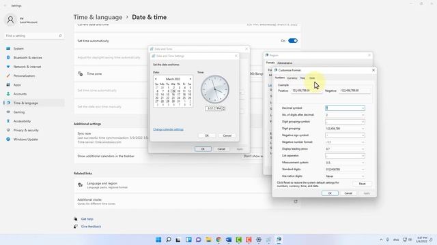
Task: Open Chrome from the taskbar
Action: [x=218, y=240]
